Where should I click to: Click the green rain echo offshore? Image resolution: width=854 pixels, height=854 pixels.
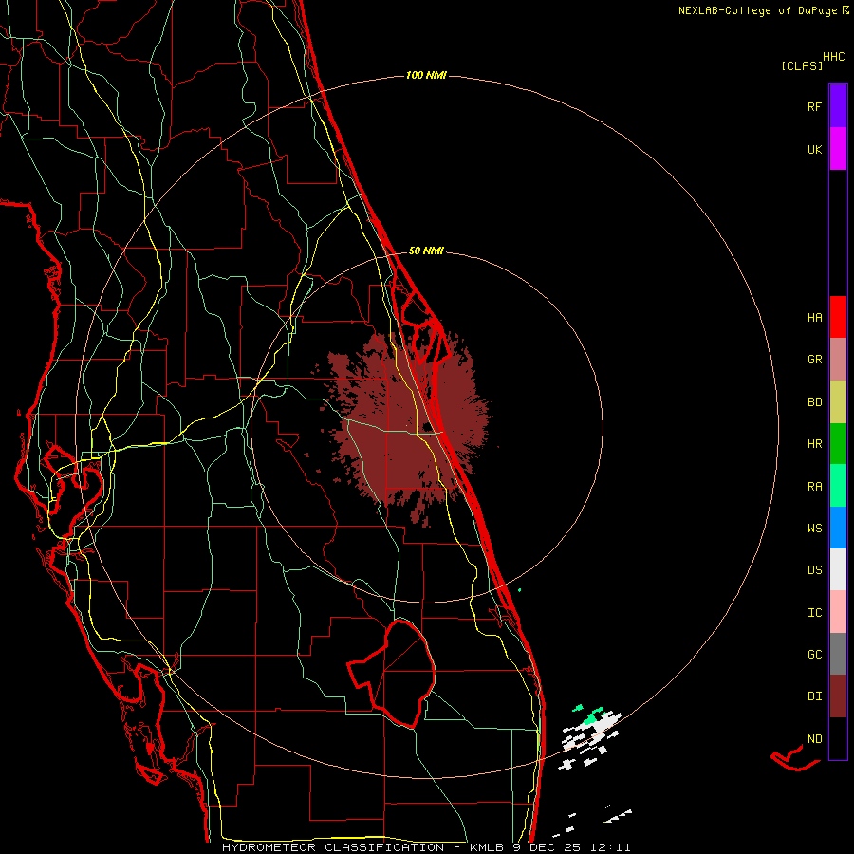[592, 717]
